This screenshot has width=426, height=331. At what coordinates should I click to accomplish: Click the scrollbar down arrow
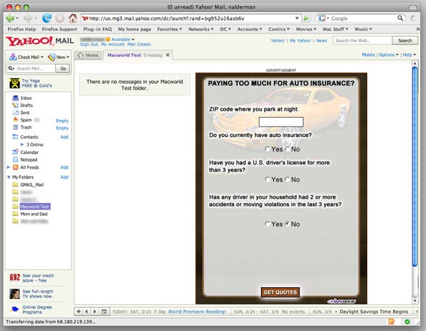tap(414, 300)
